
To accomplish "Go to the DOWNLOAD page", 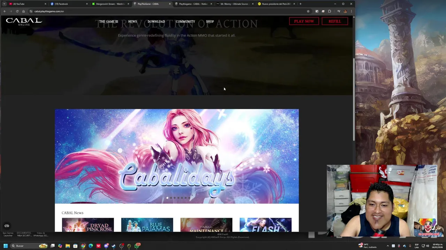I will tap(156, 22).
